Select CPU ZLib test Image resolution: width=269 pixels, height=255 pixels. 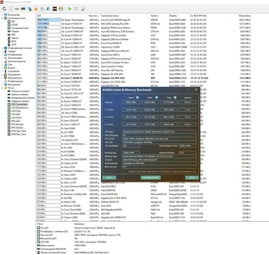[16, 111]
